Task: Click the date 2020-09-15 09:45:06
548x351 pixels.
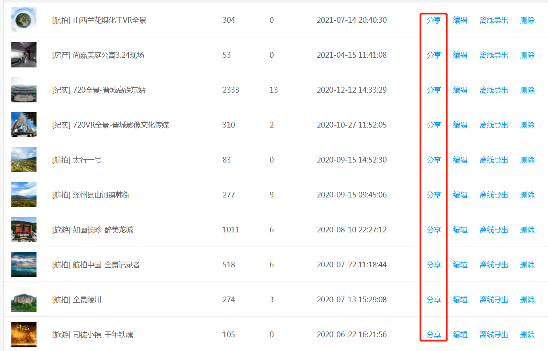Action: 352,195
